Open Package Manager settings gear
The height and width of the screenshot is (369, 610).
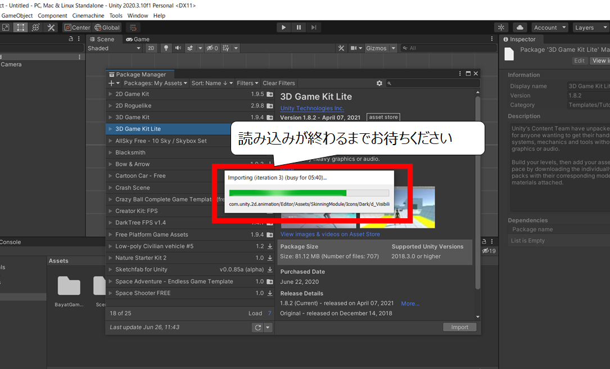click(x=379, y=83)
